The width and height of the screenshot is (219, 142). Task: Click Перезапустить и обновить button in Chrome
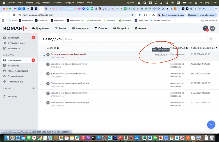[201, 15]
